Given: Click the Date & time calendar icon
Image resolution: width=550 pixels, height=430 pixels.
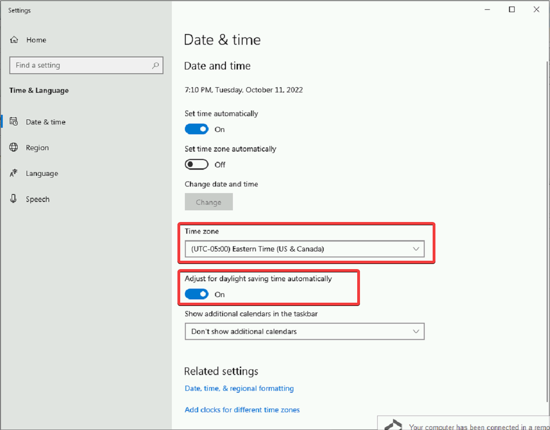Looking at the screenshot, I should (x=14, y=122).
